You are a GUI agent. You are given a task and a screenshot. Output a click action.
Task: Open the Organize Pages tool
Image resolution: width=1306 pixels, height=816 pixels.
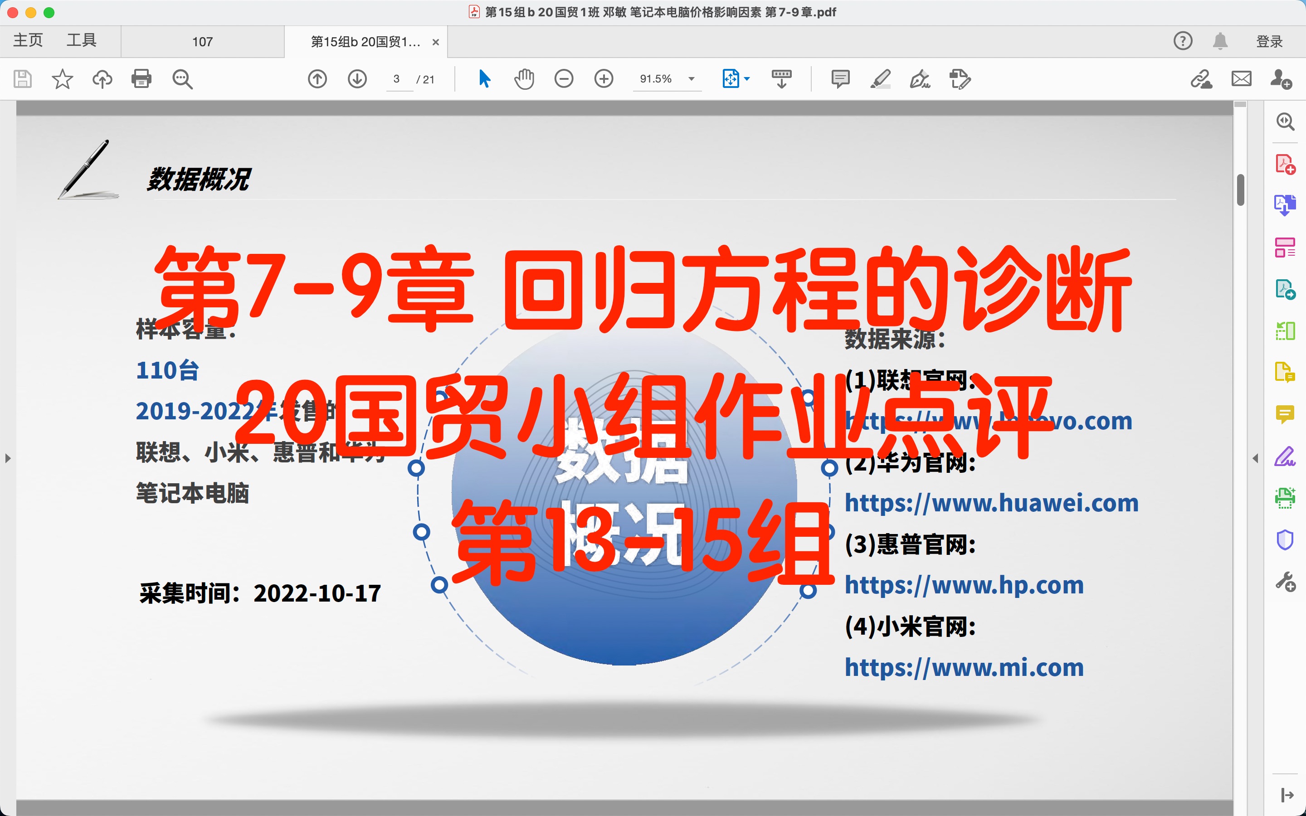(1285, 246)
